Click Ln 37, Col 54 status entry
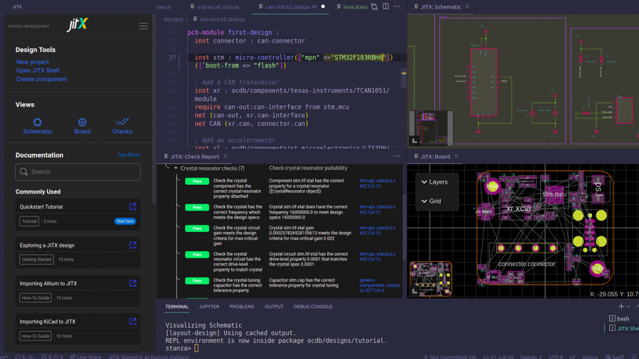Screen dimensions: 639x359 click(x=498, y=357)
